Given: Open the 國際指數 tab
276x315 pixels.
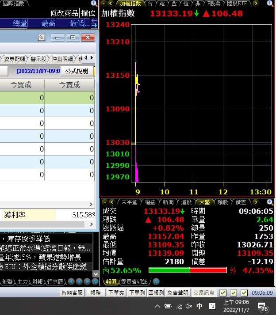Looking at the screenshot, I should [x=13, y=3].
